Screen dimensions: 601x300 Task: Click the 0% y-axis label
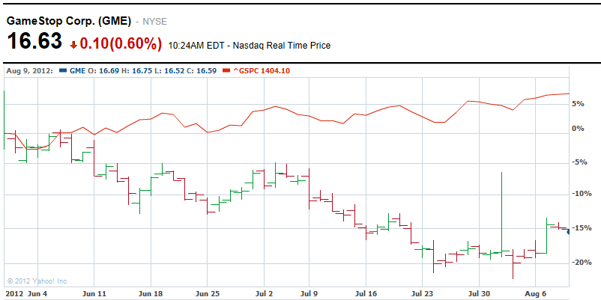click(x=579, y=129)
